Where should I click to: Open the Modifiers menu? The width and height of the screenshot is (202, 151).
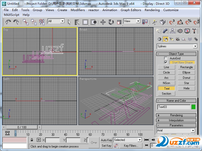[78, 10]
